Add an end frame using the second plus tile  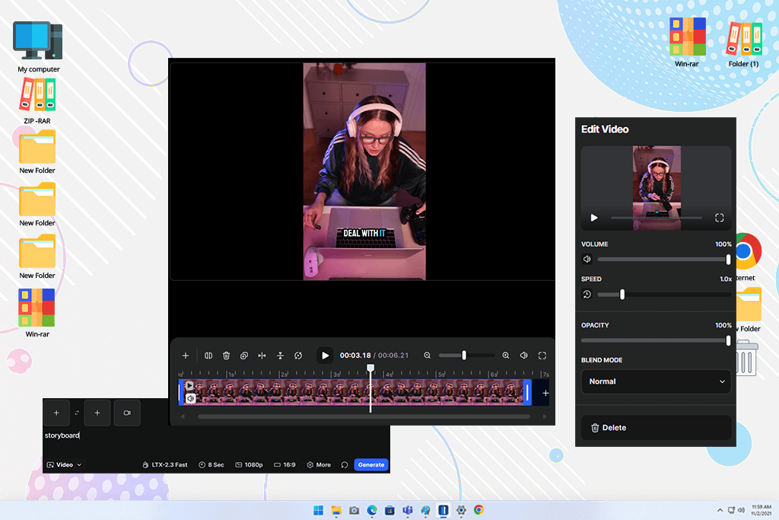[x=97, y=413]
